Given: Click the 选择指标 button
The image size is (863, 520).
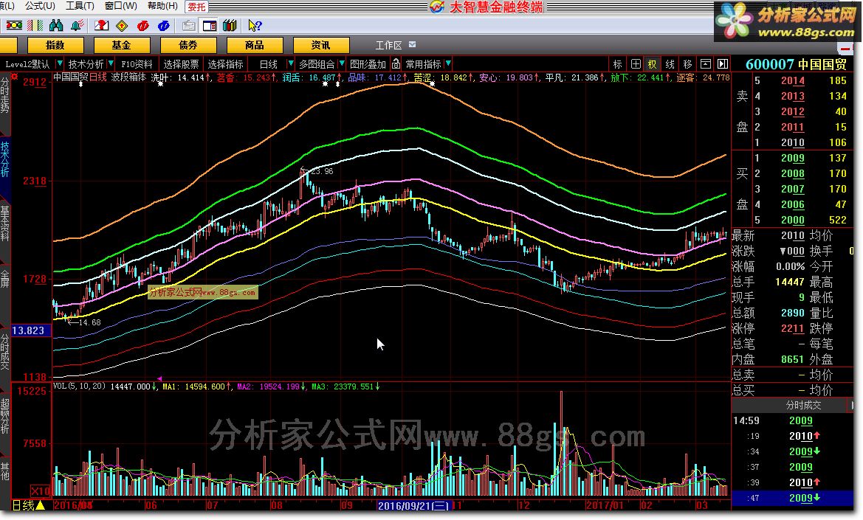Looking at the screenshot, I should point(226,64).
